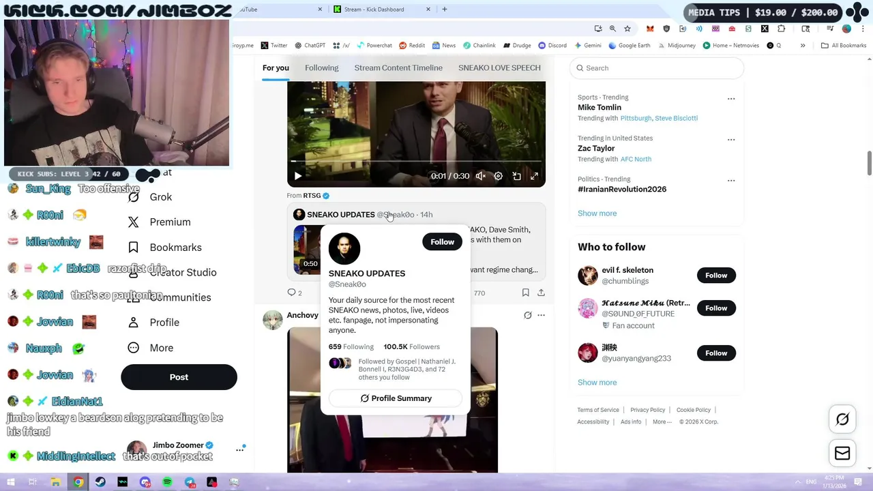
Task: View the 100.5K Followers list
Action: tap(412, 346)
